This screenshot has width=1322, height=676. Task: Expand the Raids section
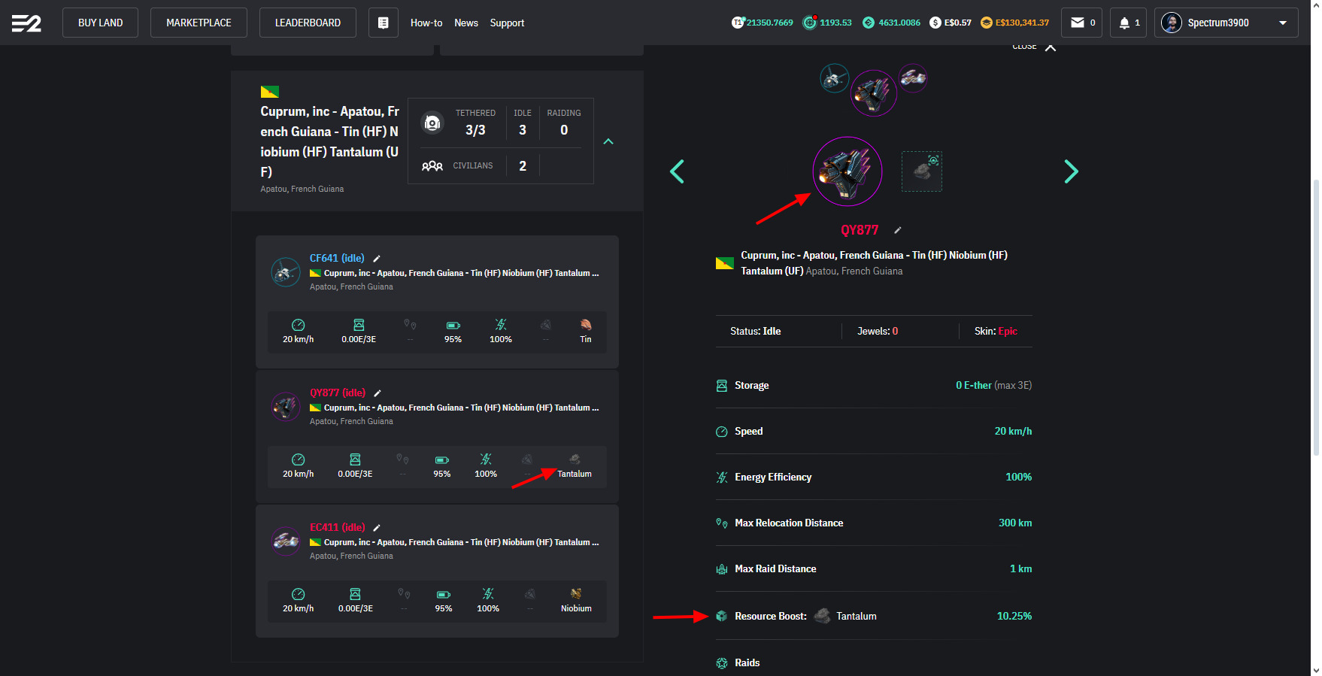tap(747, 662)
